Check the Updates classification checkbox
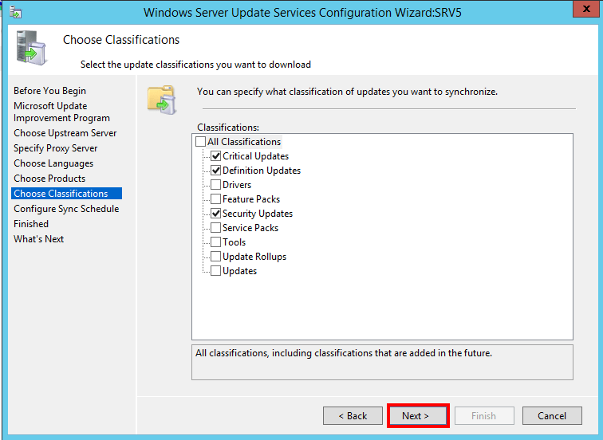603x440 pixels. click(215, 271)
